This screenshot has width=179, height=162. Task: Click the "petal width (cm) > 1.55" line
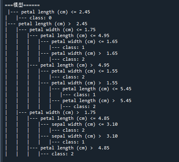tap(85, 83)
